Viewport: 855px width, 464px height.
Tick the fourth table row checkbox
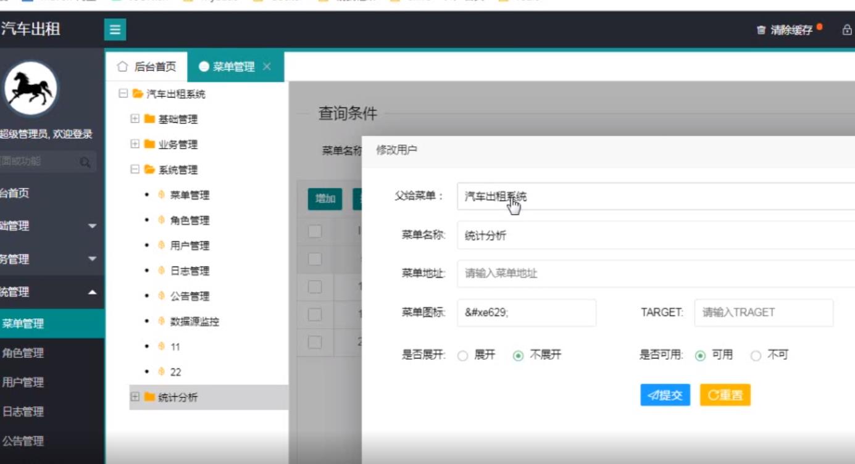[315, 342]
